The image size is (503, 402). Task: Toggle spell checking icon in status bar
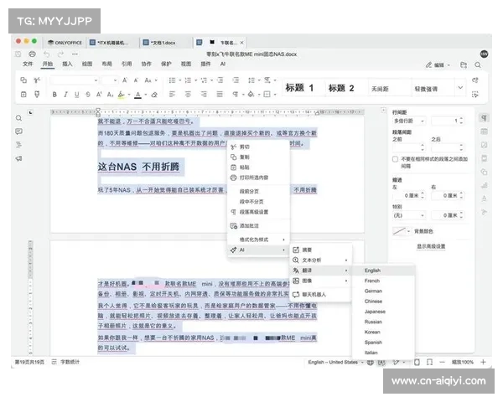(x=381, y=362)
